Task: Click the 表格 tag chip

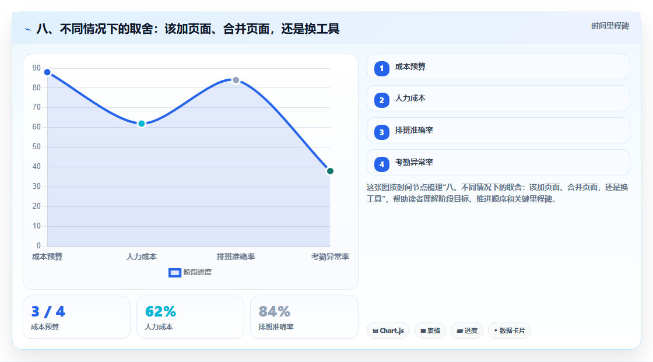Action: click(430, 331)
